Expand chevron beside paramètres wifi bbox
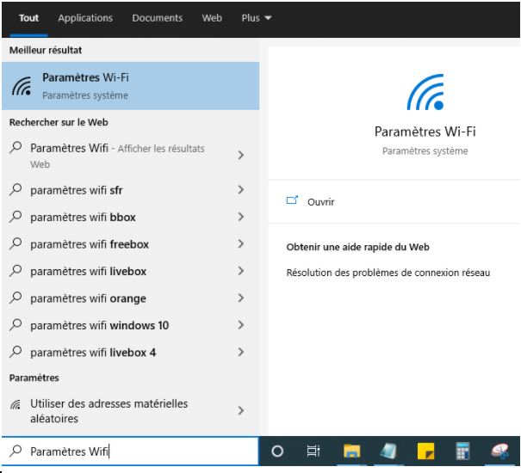Screen dimensions: 521x473 (x=241, y=217)
